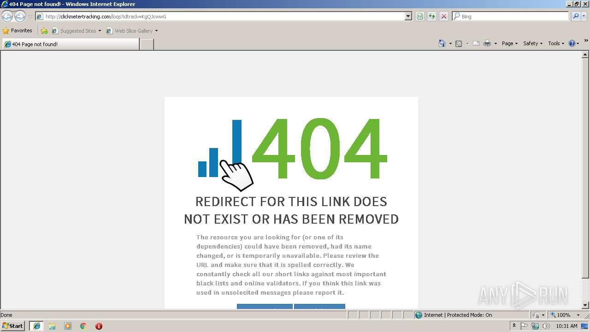Select the '404 Page not found!' tab
The width and height of the screenshot is (590, 332).
point(70,44)
